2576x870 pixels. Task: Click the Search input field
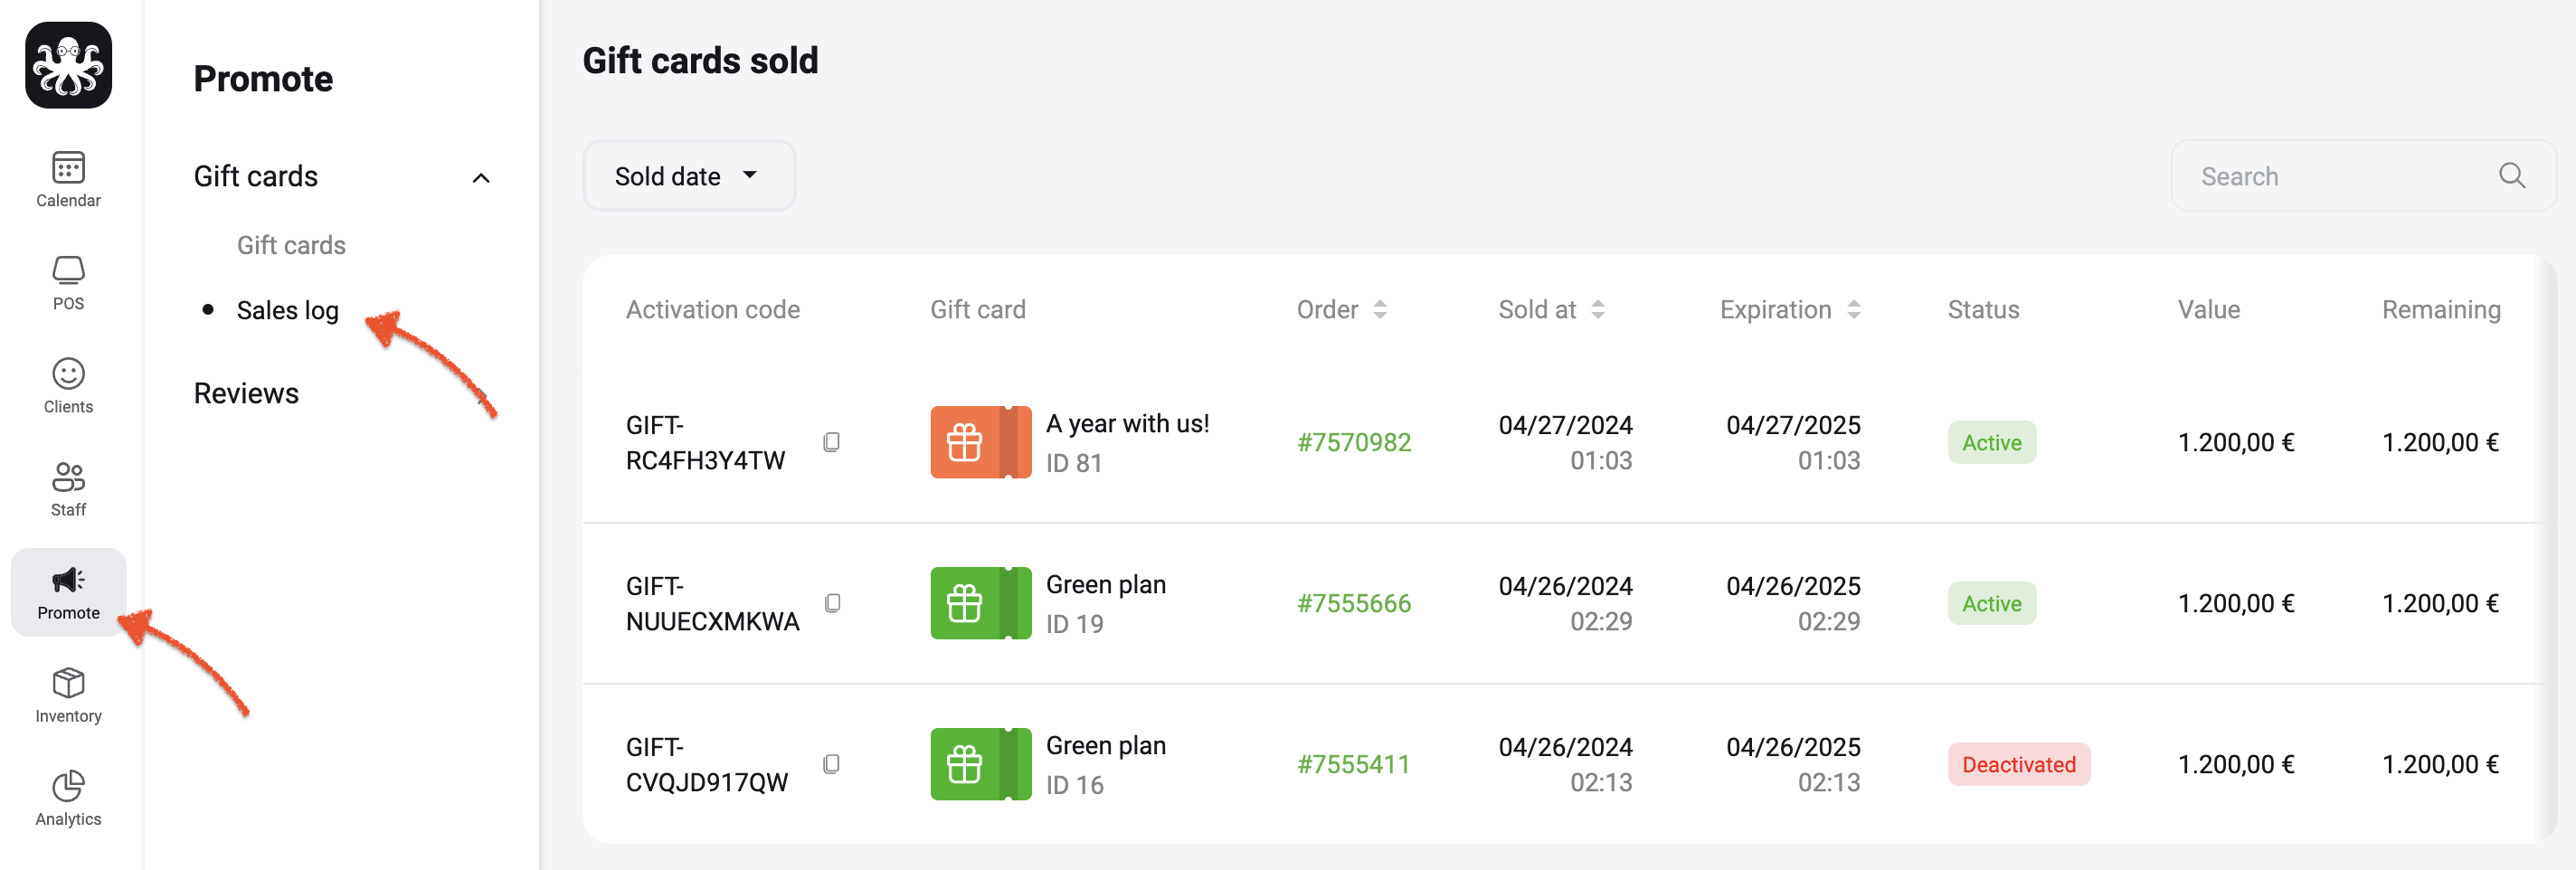pos(2340,176)
